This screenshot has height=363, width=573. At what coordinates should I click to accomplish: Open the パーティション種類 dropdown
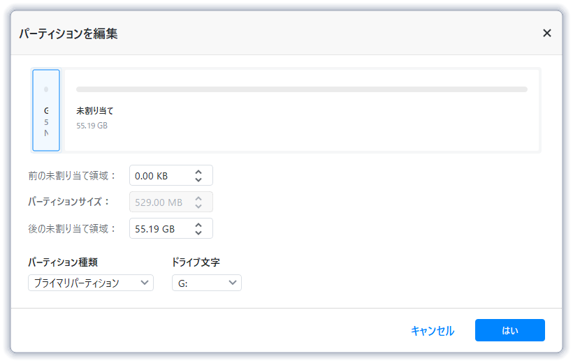91,283
